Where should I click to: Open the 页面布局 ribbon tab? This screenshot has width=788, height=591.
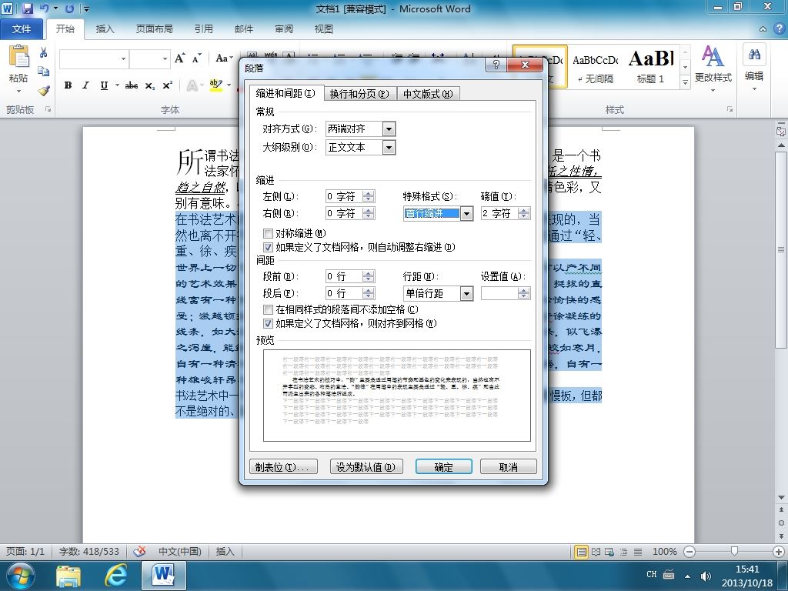(x=154, y=29)
